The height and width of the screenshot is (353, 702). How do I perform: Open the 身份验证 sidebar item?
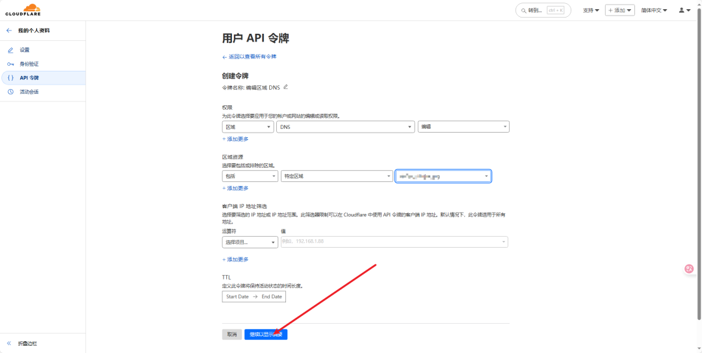point(43,64)
